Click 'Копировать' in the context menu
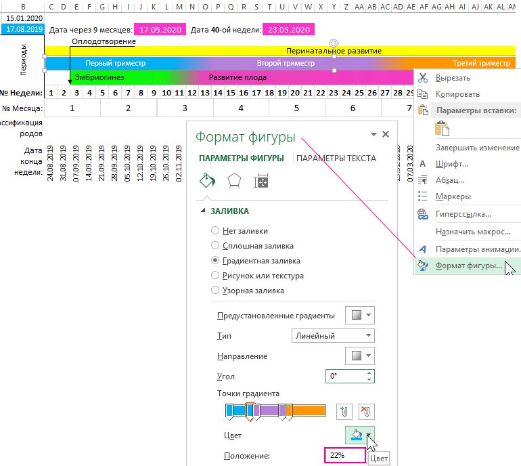The height and width of the screenshot is (466, 521). (x=457, y=94)
